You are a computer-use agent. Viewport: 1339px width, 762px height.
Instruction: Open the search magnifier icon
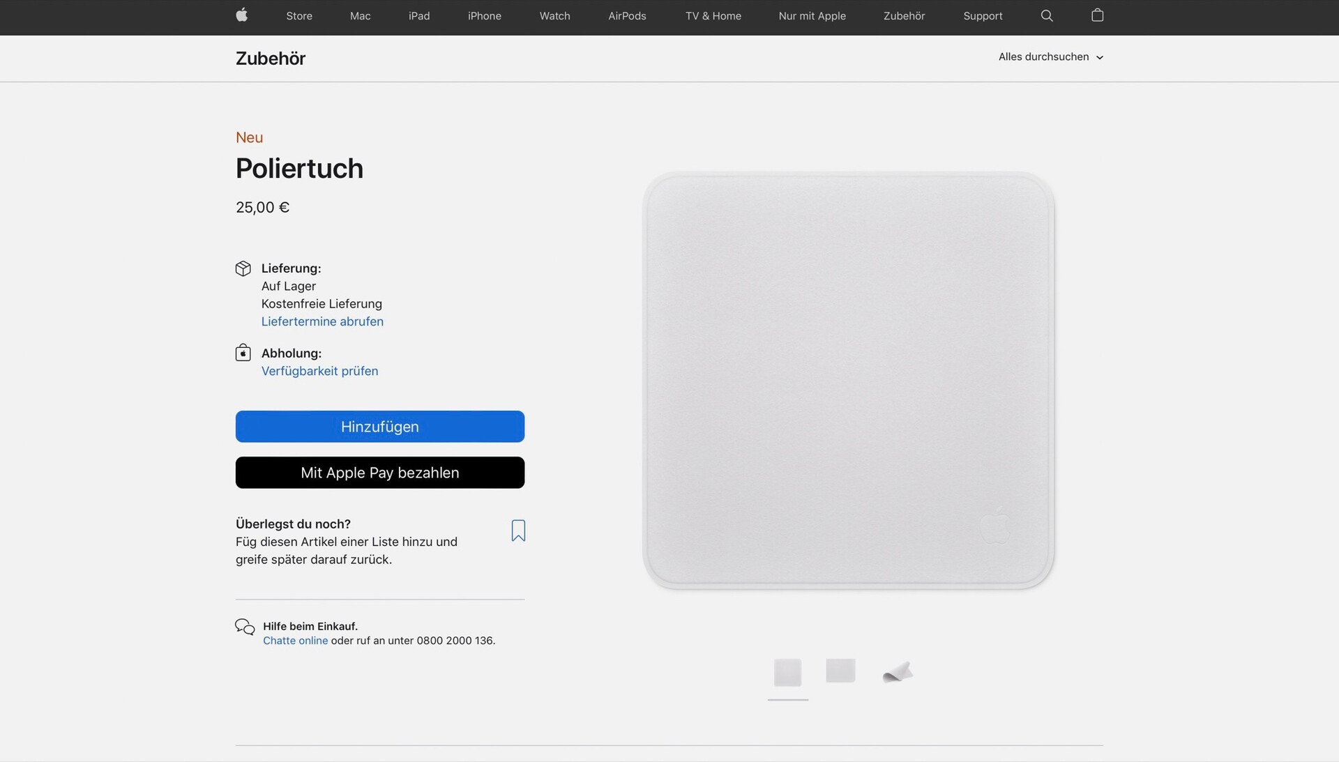coord(1047,15)
